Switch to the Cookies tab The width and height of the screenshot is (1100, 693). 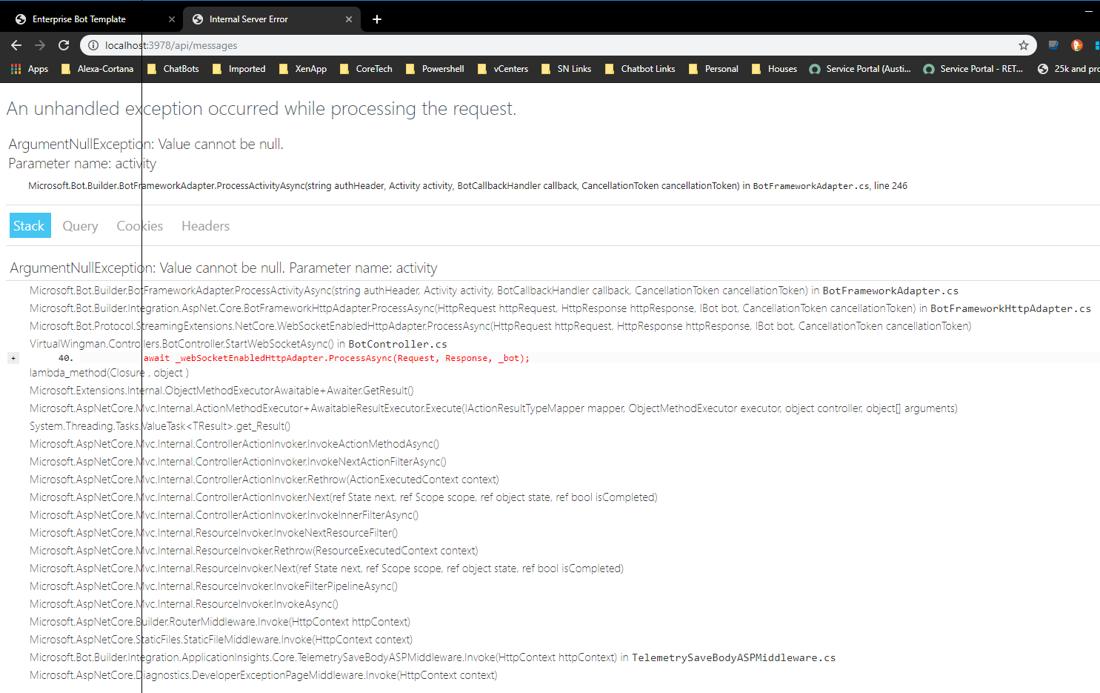(139, 225)
